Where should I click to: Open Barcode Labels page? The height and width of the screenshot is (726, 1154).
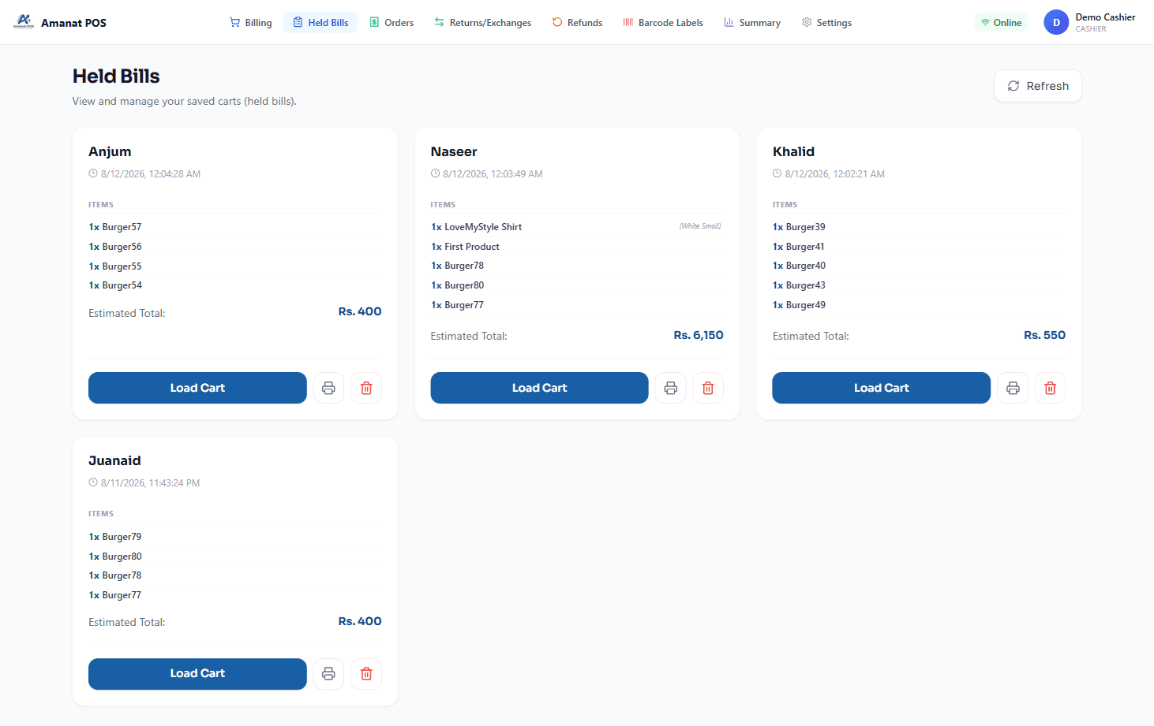663,23
